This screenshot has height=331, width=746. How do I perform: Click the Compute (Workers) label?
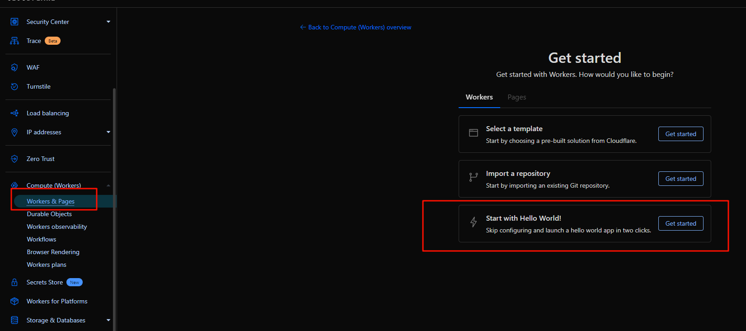tap(54, 185)
